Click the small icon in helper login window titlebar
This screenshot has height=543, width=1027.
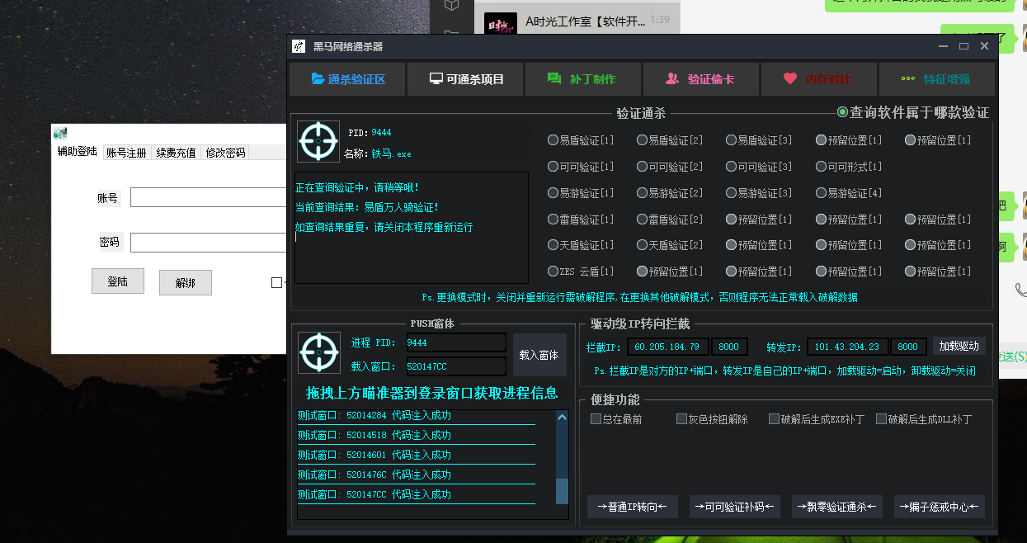[x=59, y=133]
